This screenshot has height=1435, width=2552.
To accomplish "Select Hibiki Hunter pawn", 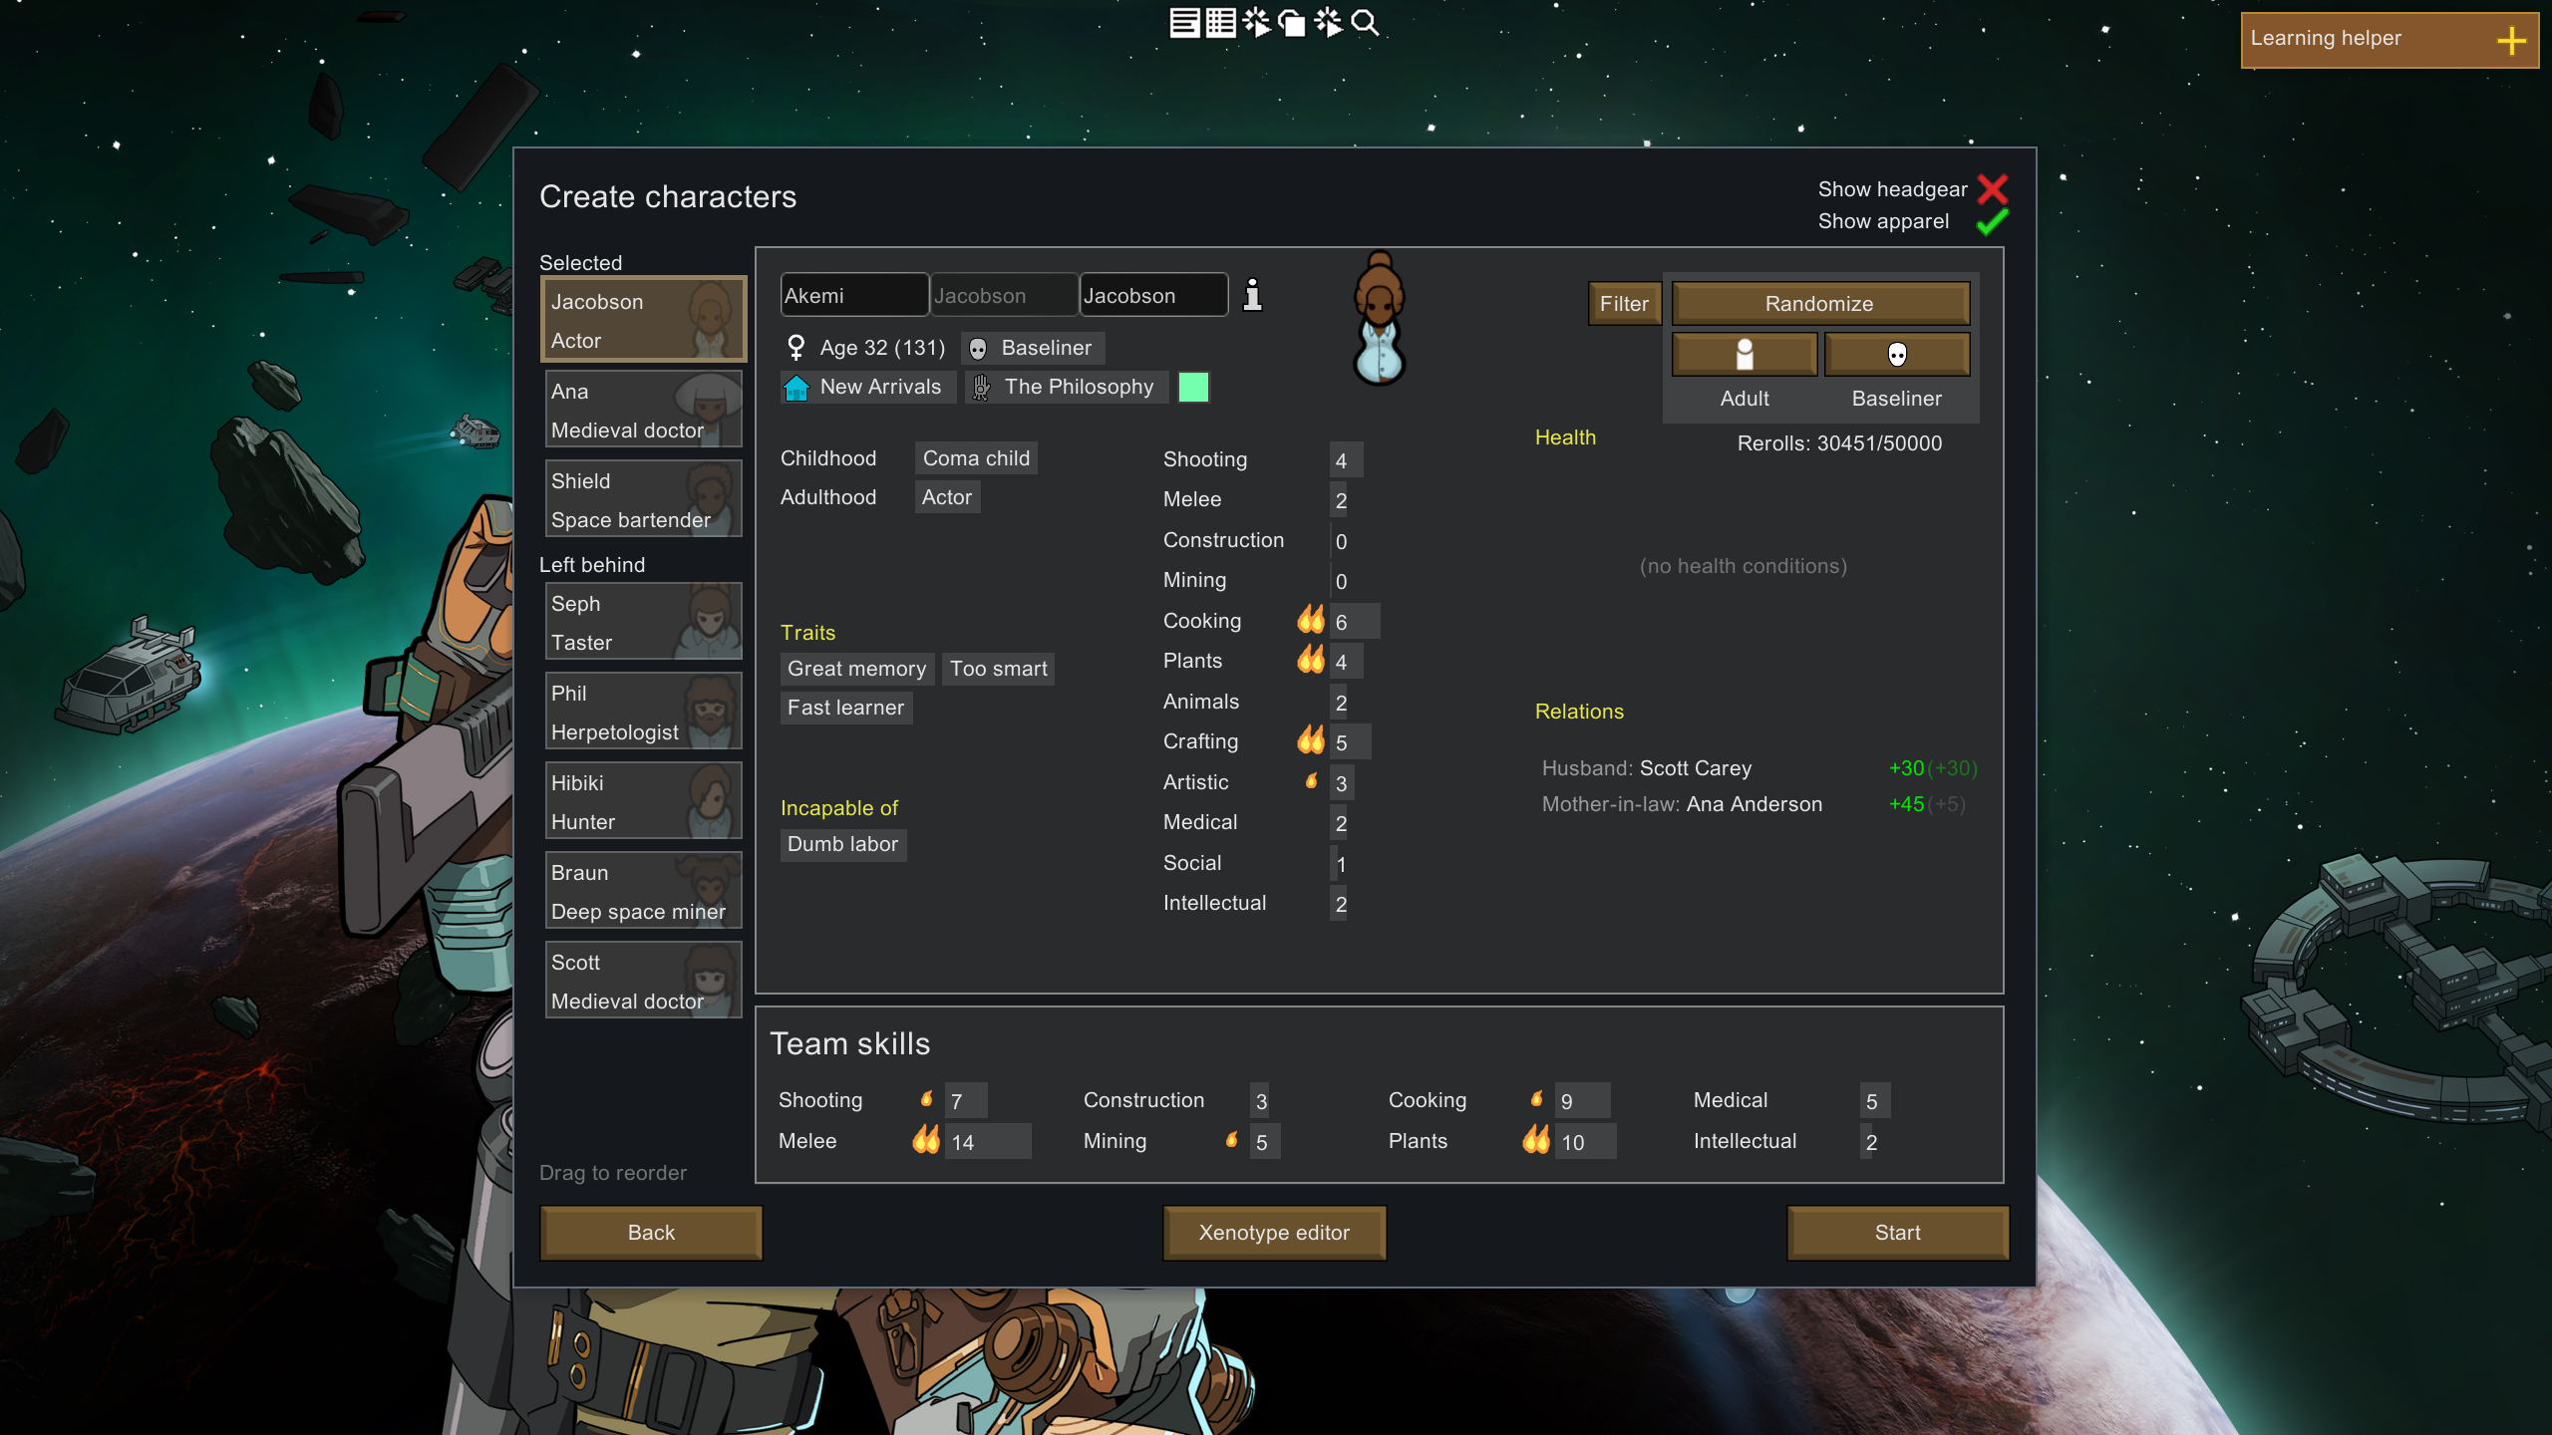I will (643, 801).
